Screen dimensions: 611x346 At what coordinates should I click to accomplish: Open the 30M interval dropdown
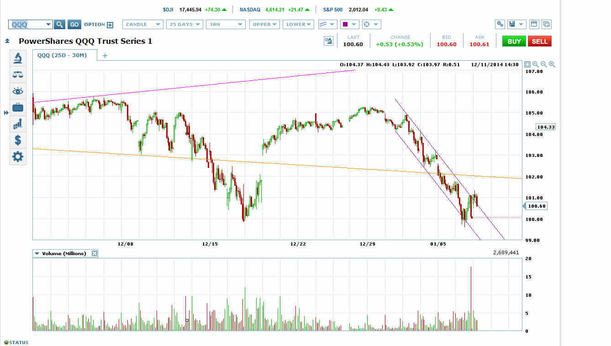pos(226,24)
